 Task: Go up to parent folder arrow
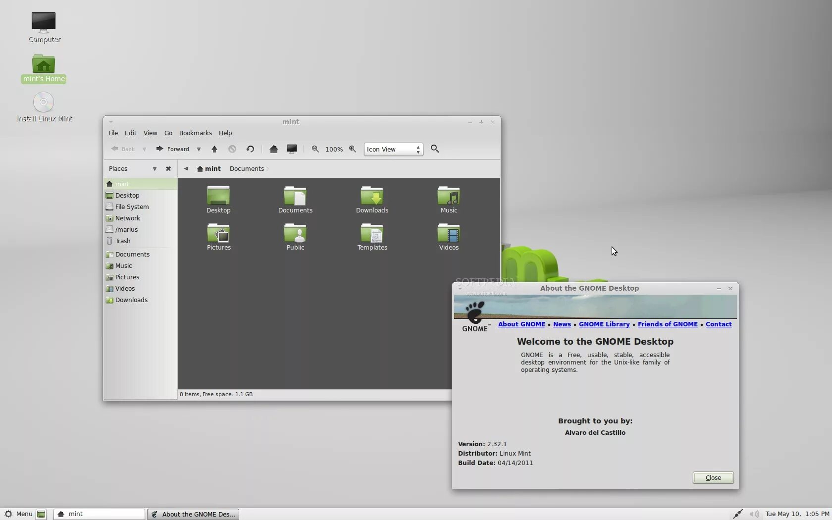click(214, 149)
